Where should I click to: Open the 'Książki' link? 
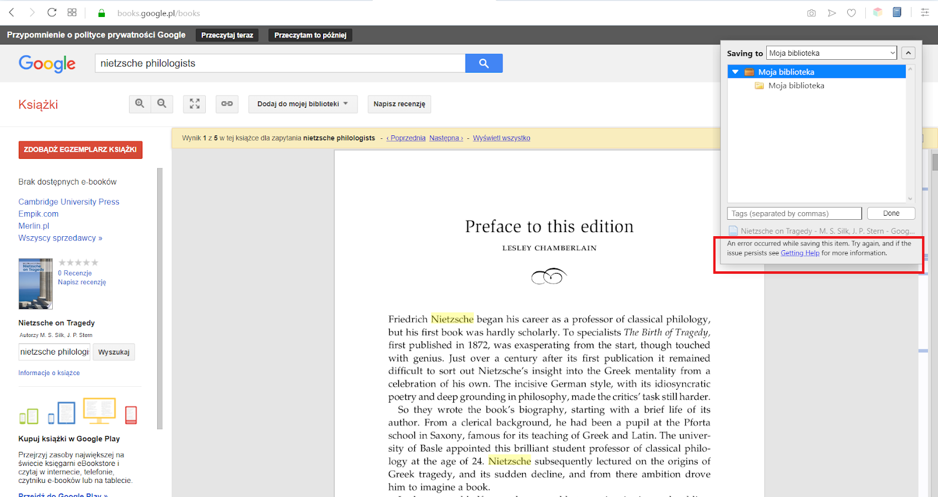[x=38, y=104]
